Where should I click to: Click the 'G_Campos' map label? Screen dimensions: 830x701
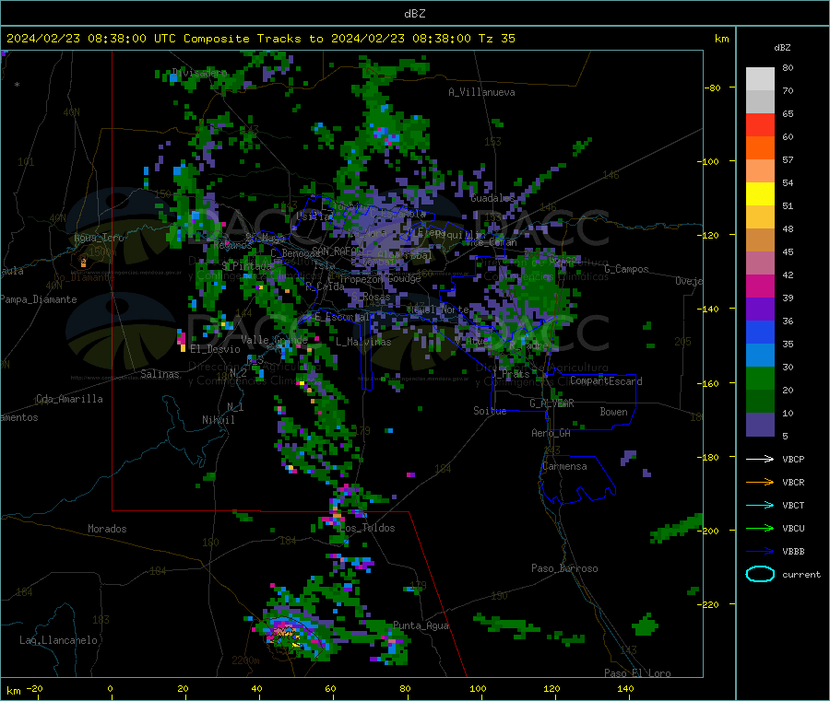coord(626,269)
